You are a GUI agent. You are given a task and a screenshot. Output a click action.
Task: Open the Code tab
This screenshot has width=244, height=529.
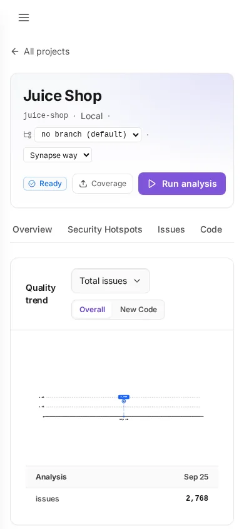(x=211, y=229)
